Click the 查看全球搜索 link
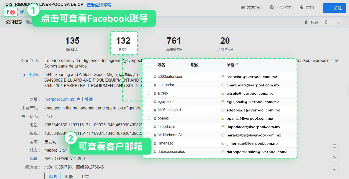349x179 pixels. coord(99,5)
